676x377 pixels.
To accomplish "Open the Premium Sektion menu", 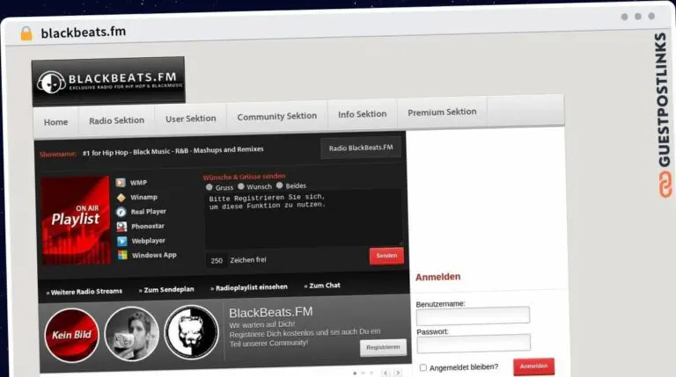I will click(x=442, y=112).
